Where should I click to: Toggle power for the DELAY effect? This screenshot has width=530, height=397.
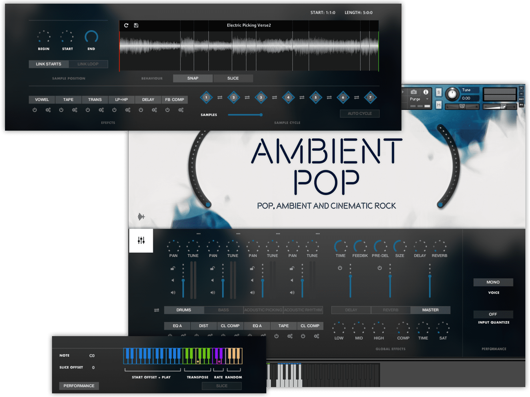(141, 110)
